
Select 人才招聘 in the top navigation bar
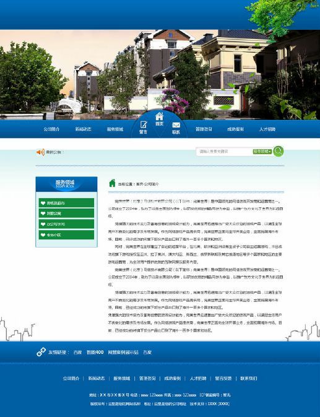pyautogui.click(x=267, y=129)
